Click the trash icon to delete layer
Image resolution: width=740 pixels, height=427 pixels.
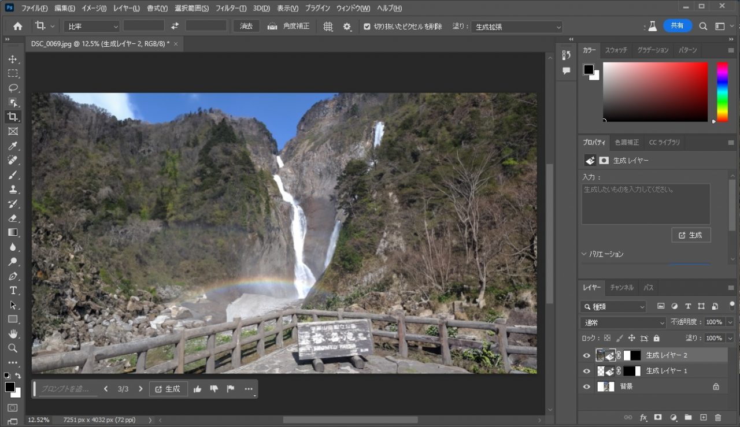tap(718, 417)
